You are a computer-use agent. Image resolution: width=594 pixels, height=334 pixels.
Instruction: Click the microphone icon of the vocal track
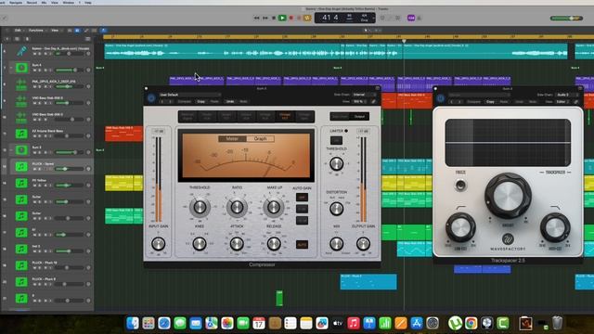[x=21, y=51]
